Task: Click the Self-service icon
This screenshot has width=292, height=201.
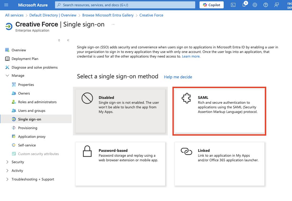Action: [14, 145]
